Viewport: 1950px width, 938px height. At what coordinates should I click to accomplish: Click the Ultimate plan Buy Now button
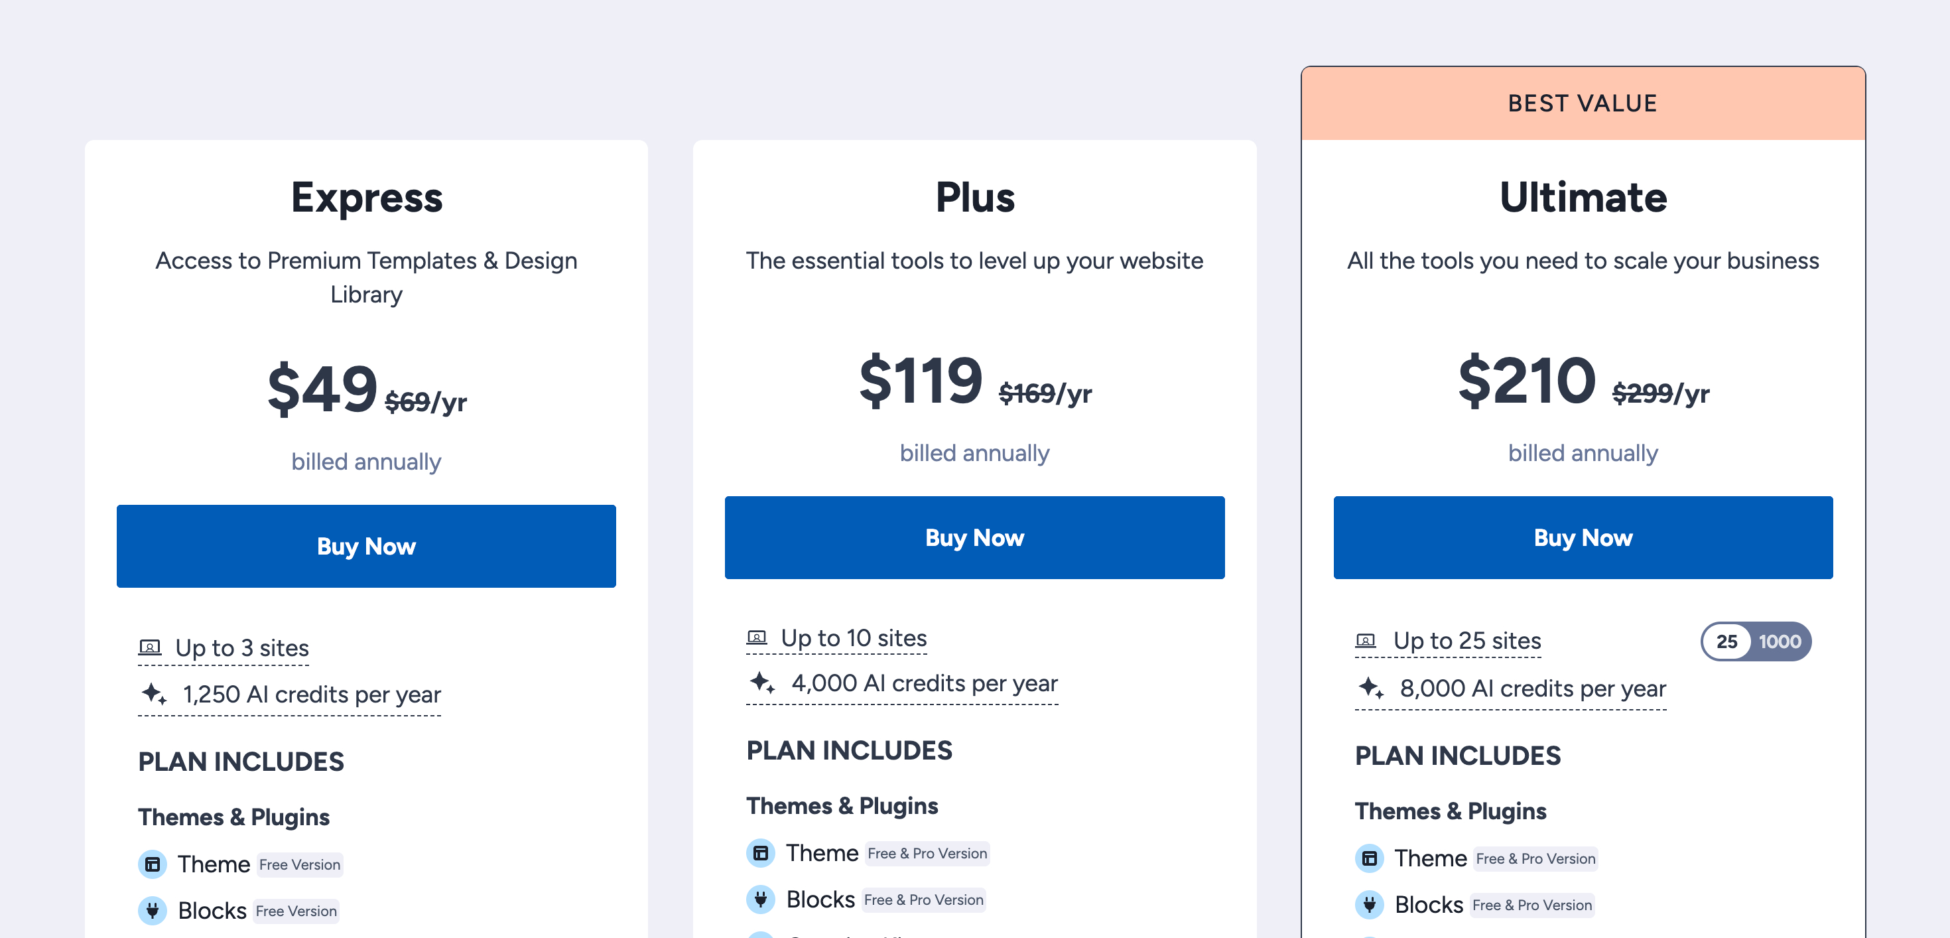(1583, 537)
